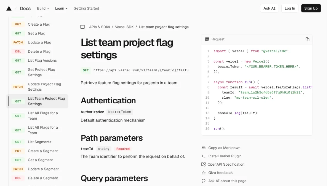The height and width of the screenshot is (186, 331).
Task: Click the console.log(result) code line
Action: click(x=238, y=113)
